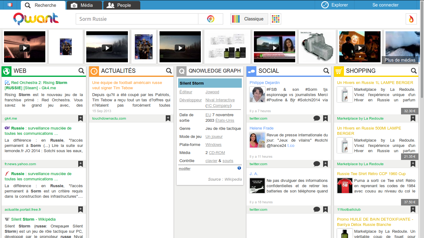
Task: Open the Tim Tebow football news article
Action: click(127, 85)
